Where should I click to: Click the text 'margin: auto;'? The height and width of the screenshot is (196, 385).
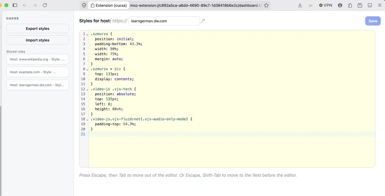[109, 59]
